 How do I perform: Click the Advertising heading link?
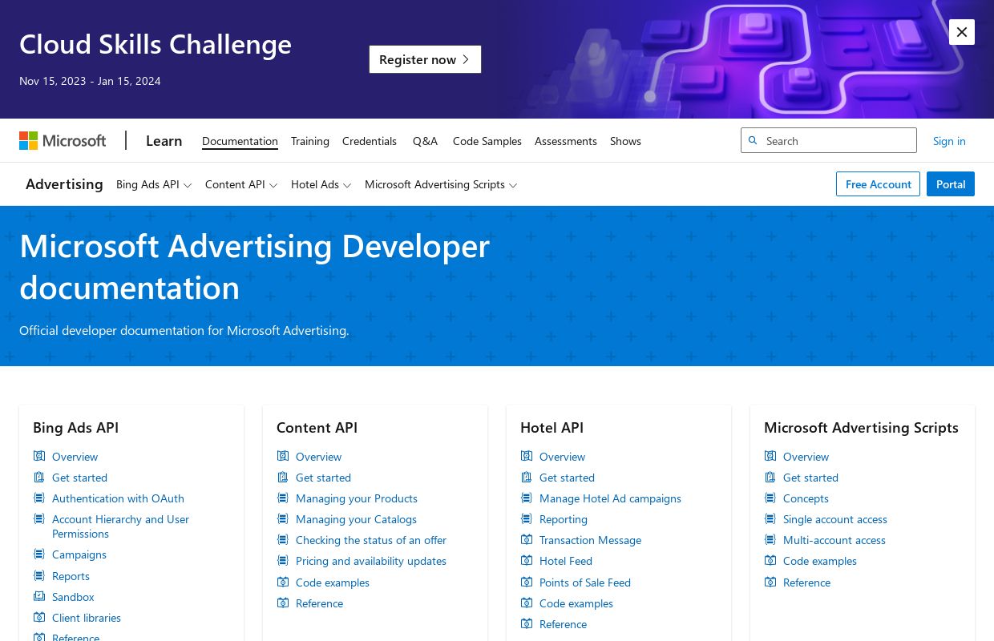(64, 184)
